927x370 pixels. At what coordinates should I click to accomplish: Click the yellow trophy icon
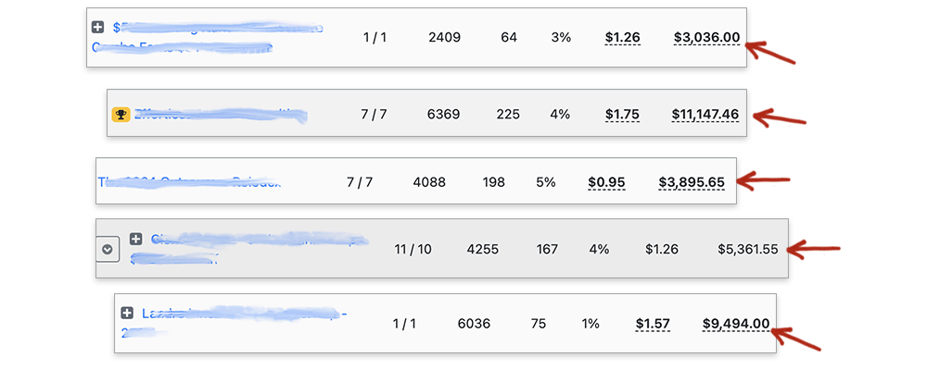pos(121,115)
